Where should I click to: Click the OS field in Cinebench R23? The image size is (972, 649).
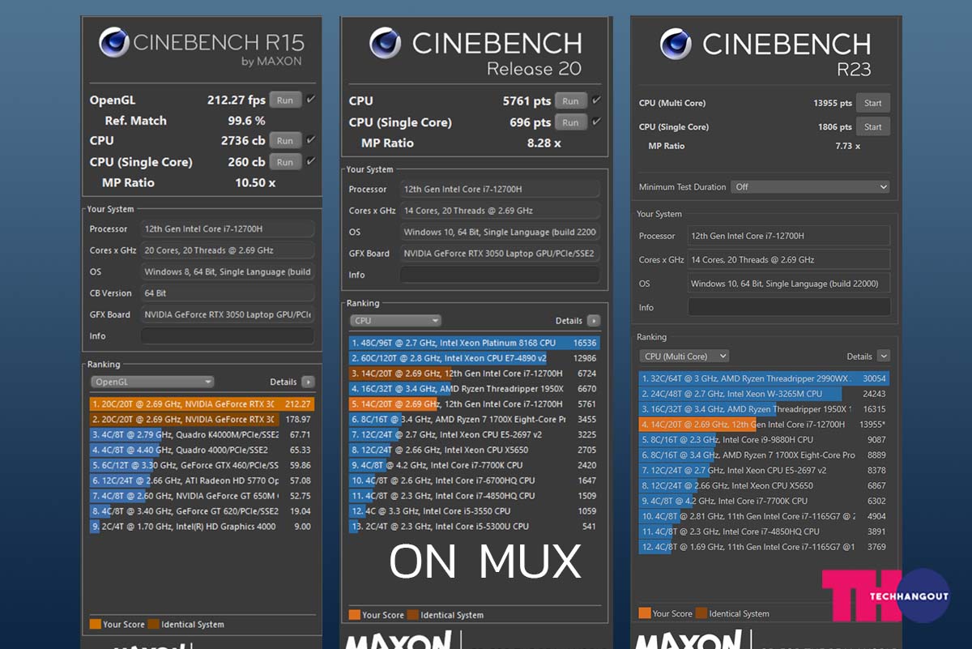point(789,284)
